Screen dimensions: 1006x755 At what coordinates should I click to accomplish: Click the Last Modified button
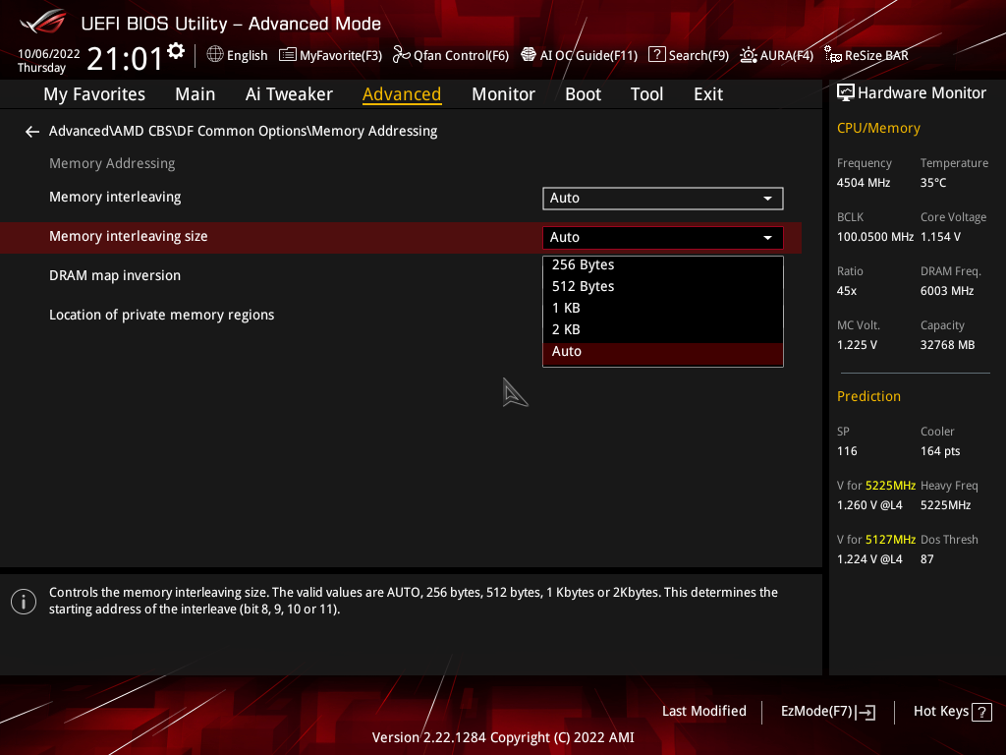coord(703,711)
